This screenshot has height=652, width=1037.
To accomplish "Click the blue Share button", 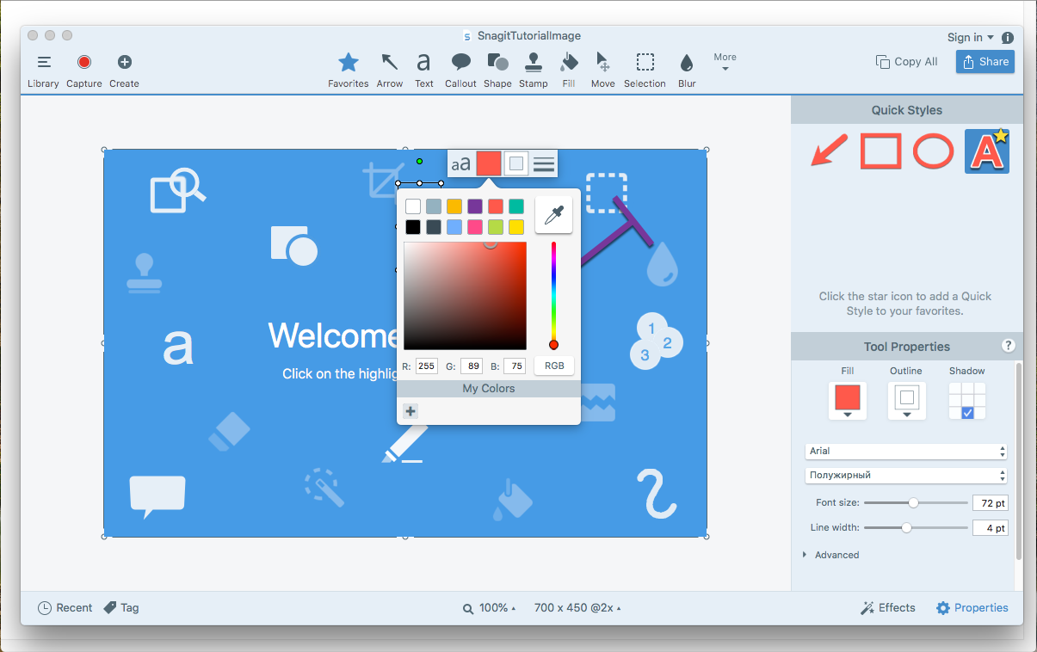I will [985, 62].
